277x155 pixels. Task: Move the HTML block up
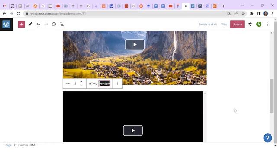(x=81, y=82)
